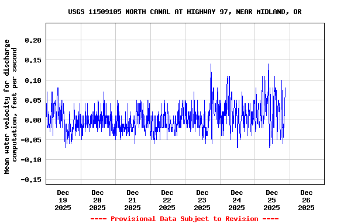Click the Provisional Data Subject to Revision notice

tap(184, 219)
